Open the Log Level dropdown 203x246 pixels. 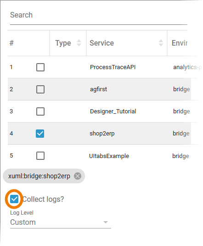coord(61,223)
